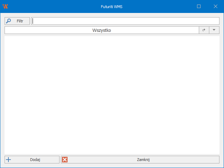Expand the dropdown arrow right of Wszystko
This screenshot has width=224, height=168.
pyautogui.click(x=214, y=30)
